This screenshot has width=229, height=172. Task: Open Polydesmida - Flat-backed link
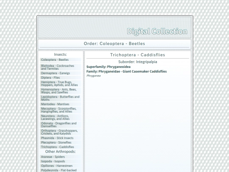[x=61, y=170]
